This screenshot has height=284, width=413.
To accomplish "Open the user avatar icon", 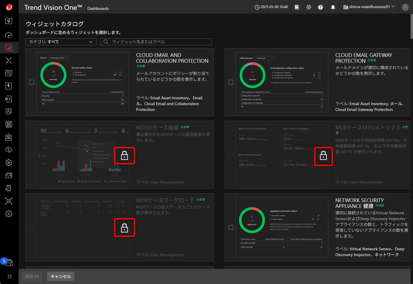I will point(405,7).
